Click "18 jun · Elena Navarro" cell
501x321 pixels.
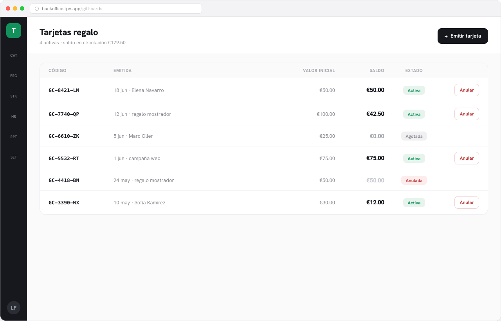[139, 90]
